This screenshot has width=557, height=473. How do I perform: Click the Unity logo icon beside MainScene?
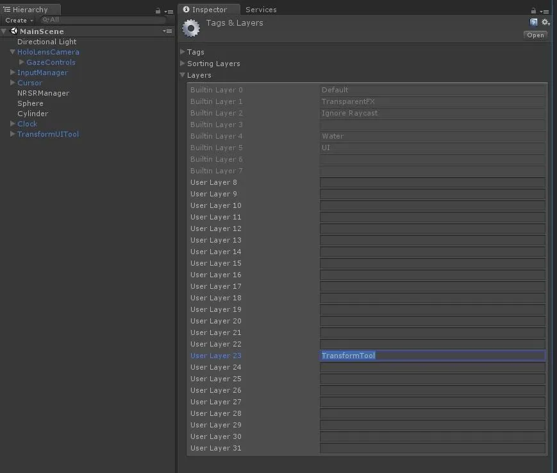click(14, 31)
